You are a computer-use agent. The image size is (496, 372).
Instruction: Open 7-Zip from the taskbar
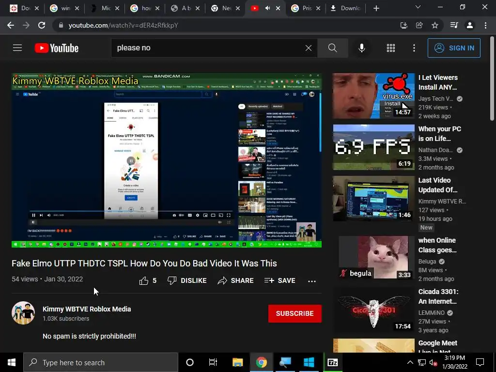point(332,362)
